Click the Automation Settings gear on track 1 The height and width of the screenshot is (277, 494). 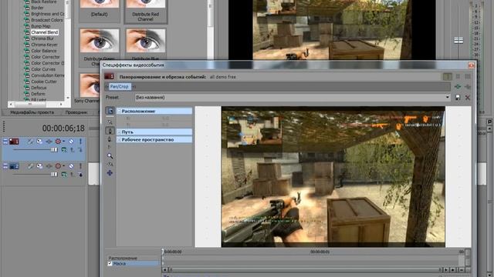click(58, 142)
